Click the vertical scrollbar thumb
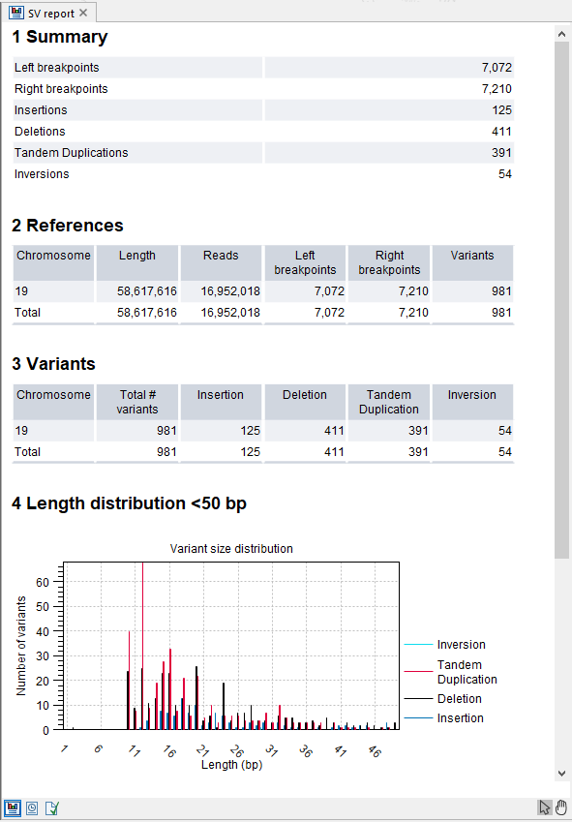Image resolution: width=572 pixels, height=822 pixels. tap(562, 300)
